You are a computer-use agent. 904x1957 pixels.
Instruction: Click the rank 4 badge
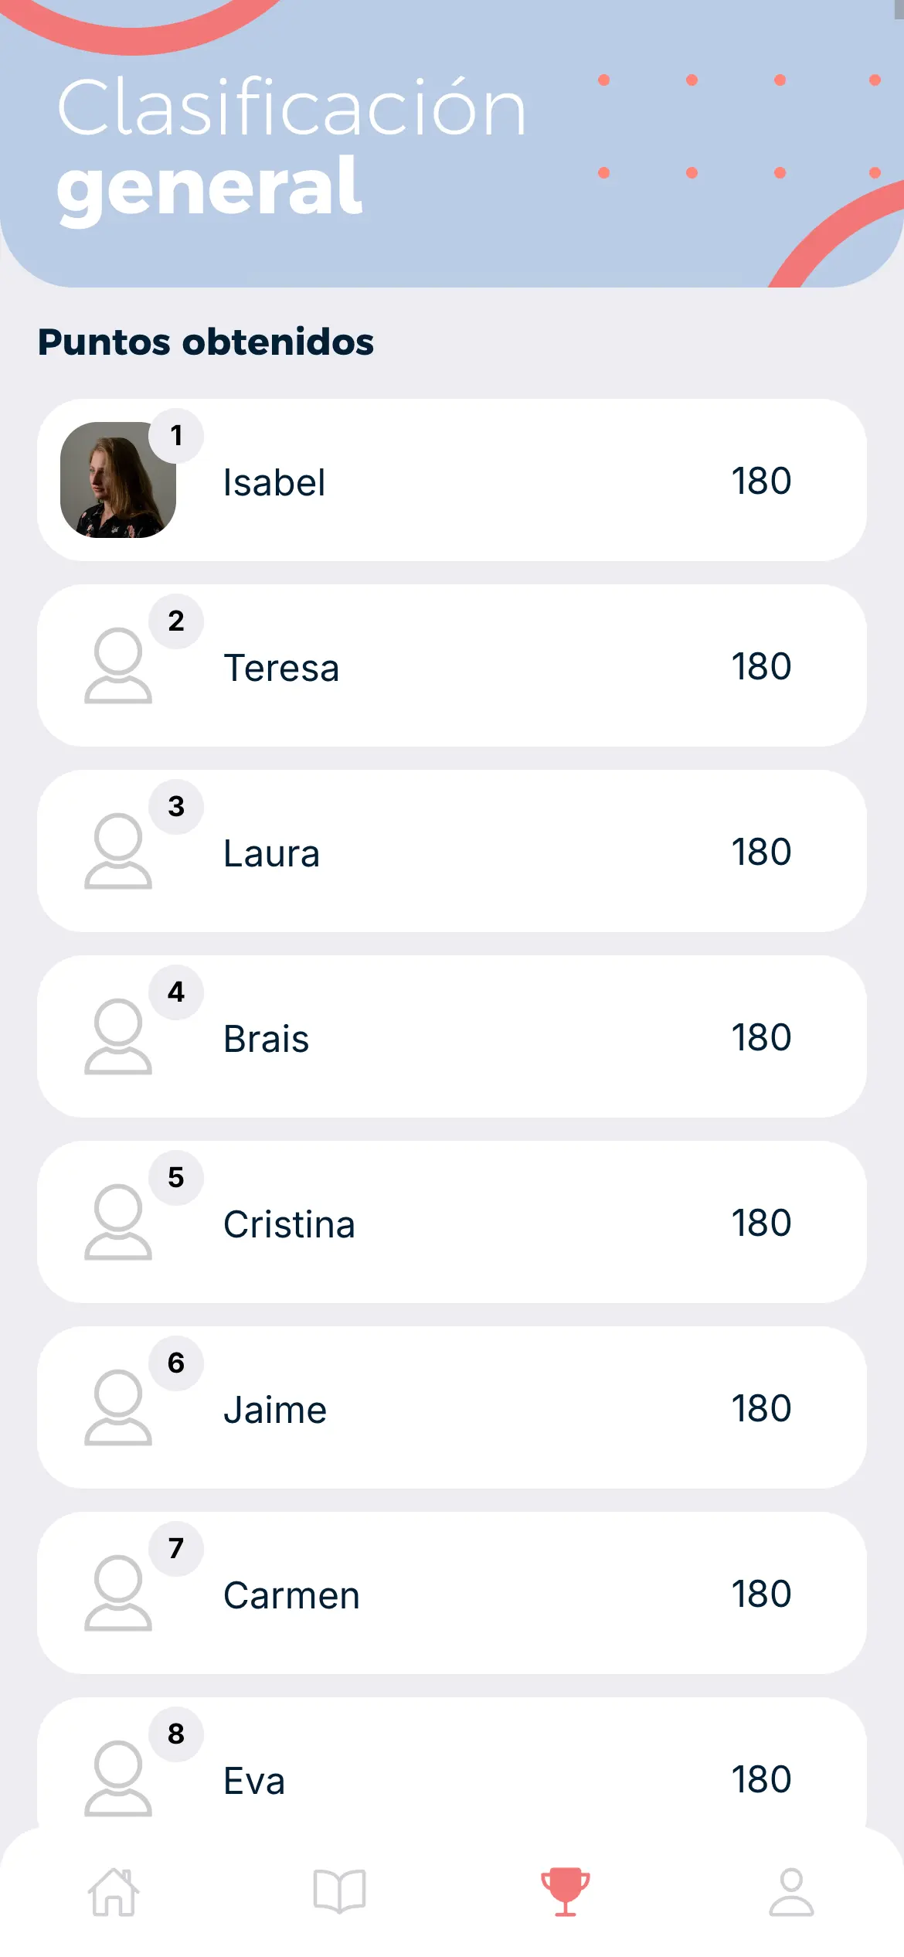176,992
